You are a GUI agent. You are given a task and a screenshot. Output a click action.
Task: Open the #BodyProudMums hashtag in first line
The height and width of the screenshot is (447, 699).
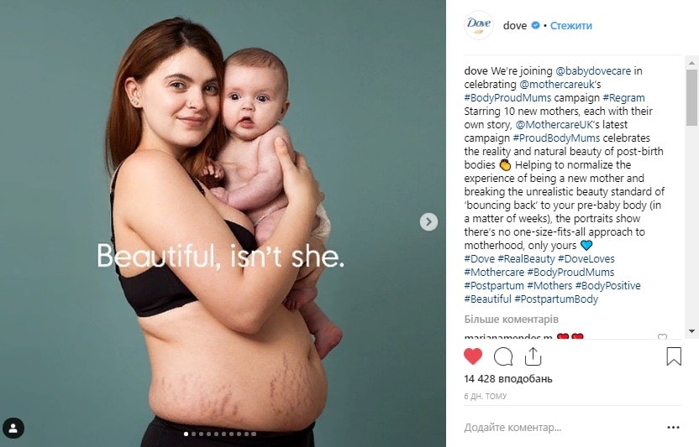click(507, 97)
